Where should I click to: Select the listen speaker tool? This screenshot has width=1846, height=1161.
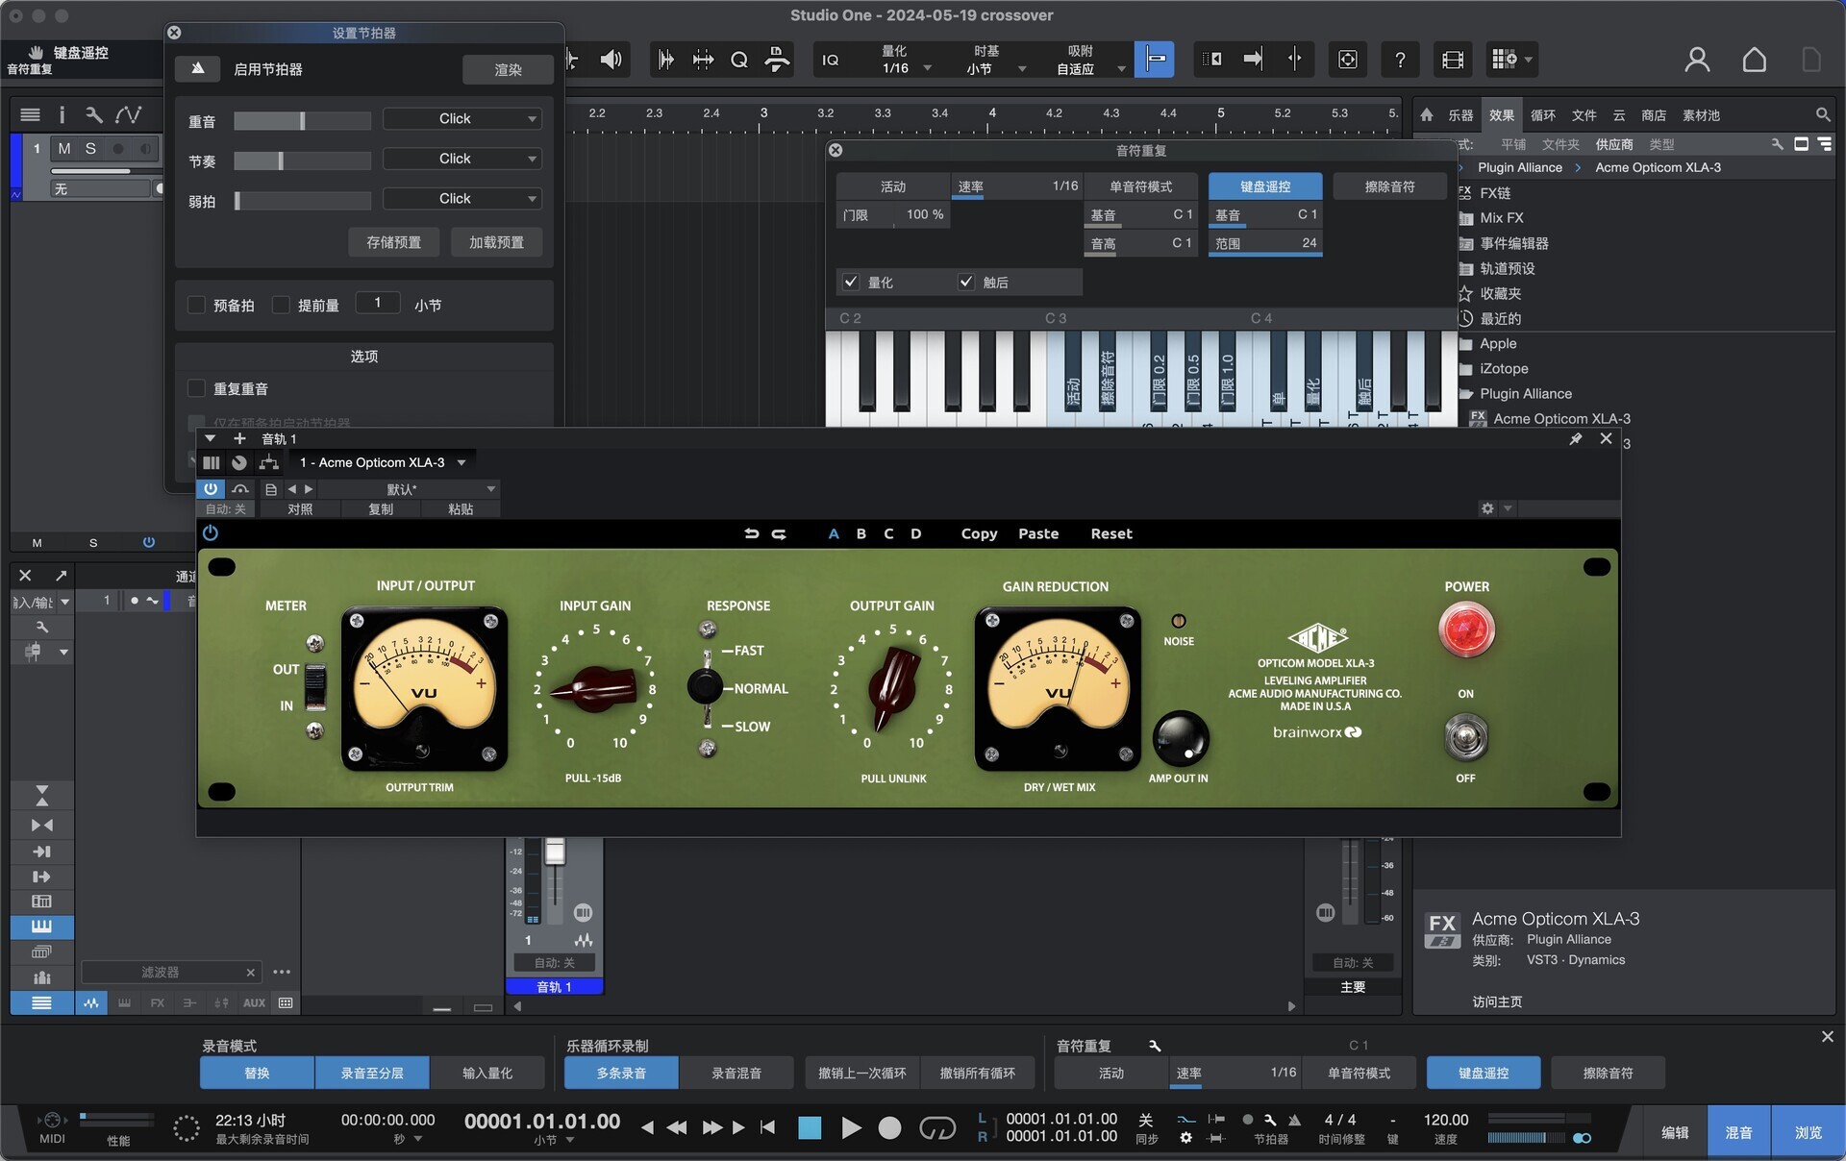pos(611,60)
